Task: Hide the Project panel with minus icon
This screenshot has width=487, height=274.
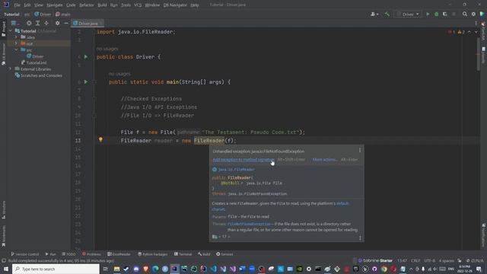Action: point(66,24)
